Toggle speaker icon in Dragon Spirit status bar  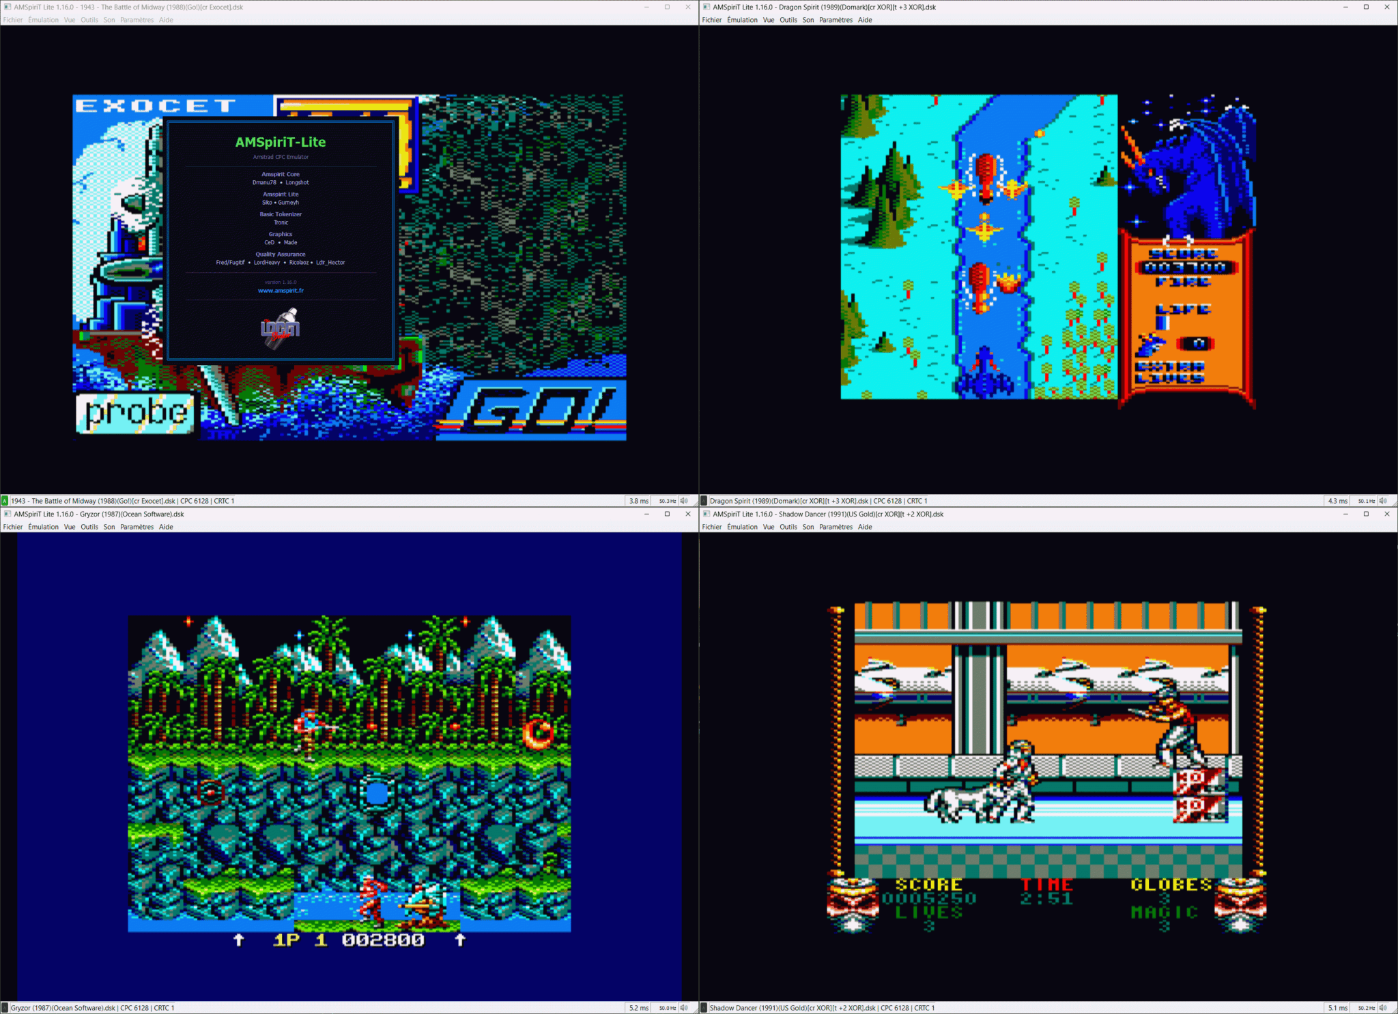(x=1383, y=501)
